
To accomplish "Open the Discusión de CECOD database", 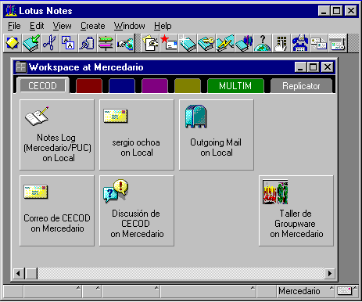I will coord(137,210).
